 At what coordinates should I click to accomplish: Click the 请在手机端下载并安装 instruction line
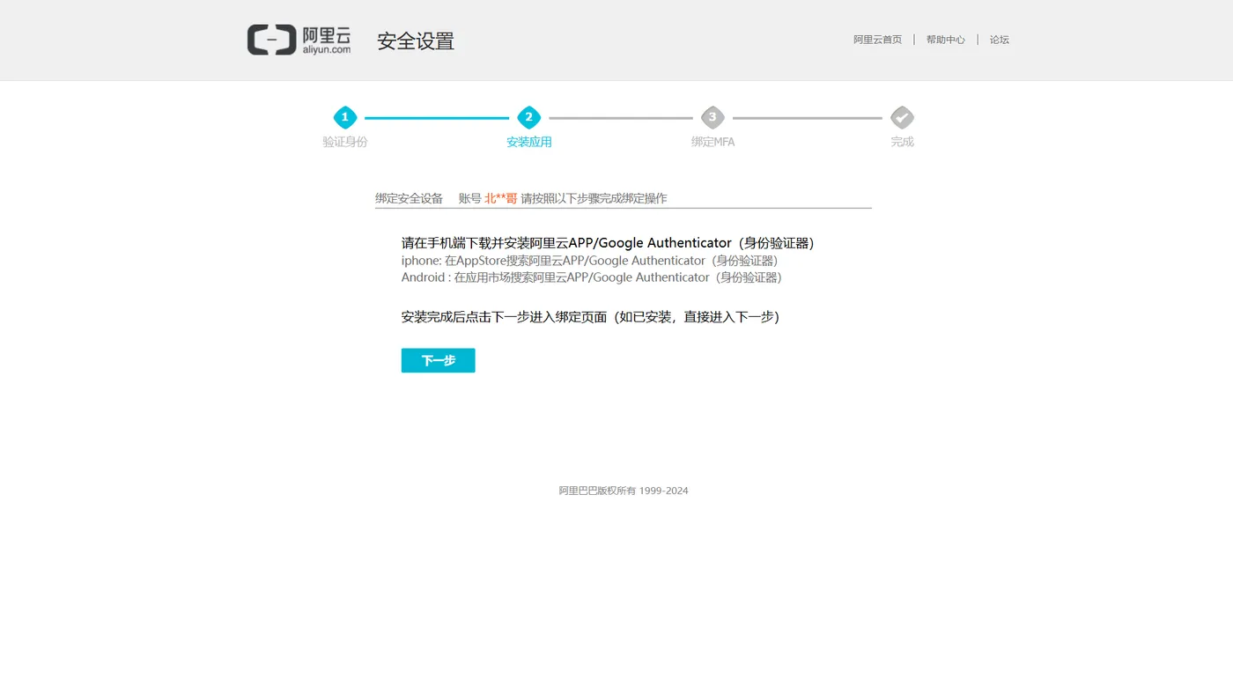[x=608, y=243]
